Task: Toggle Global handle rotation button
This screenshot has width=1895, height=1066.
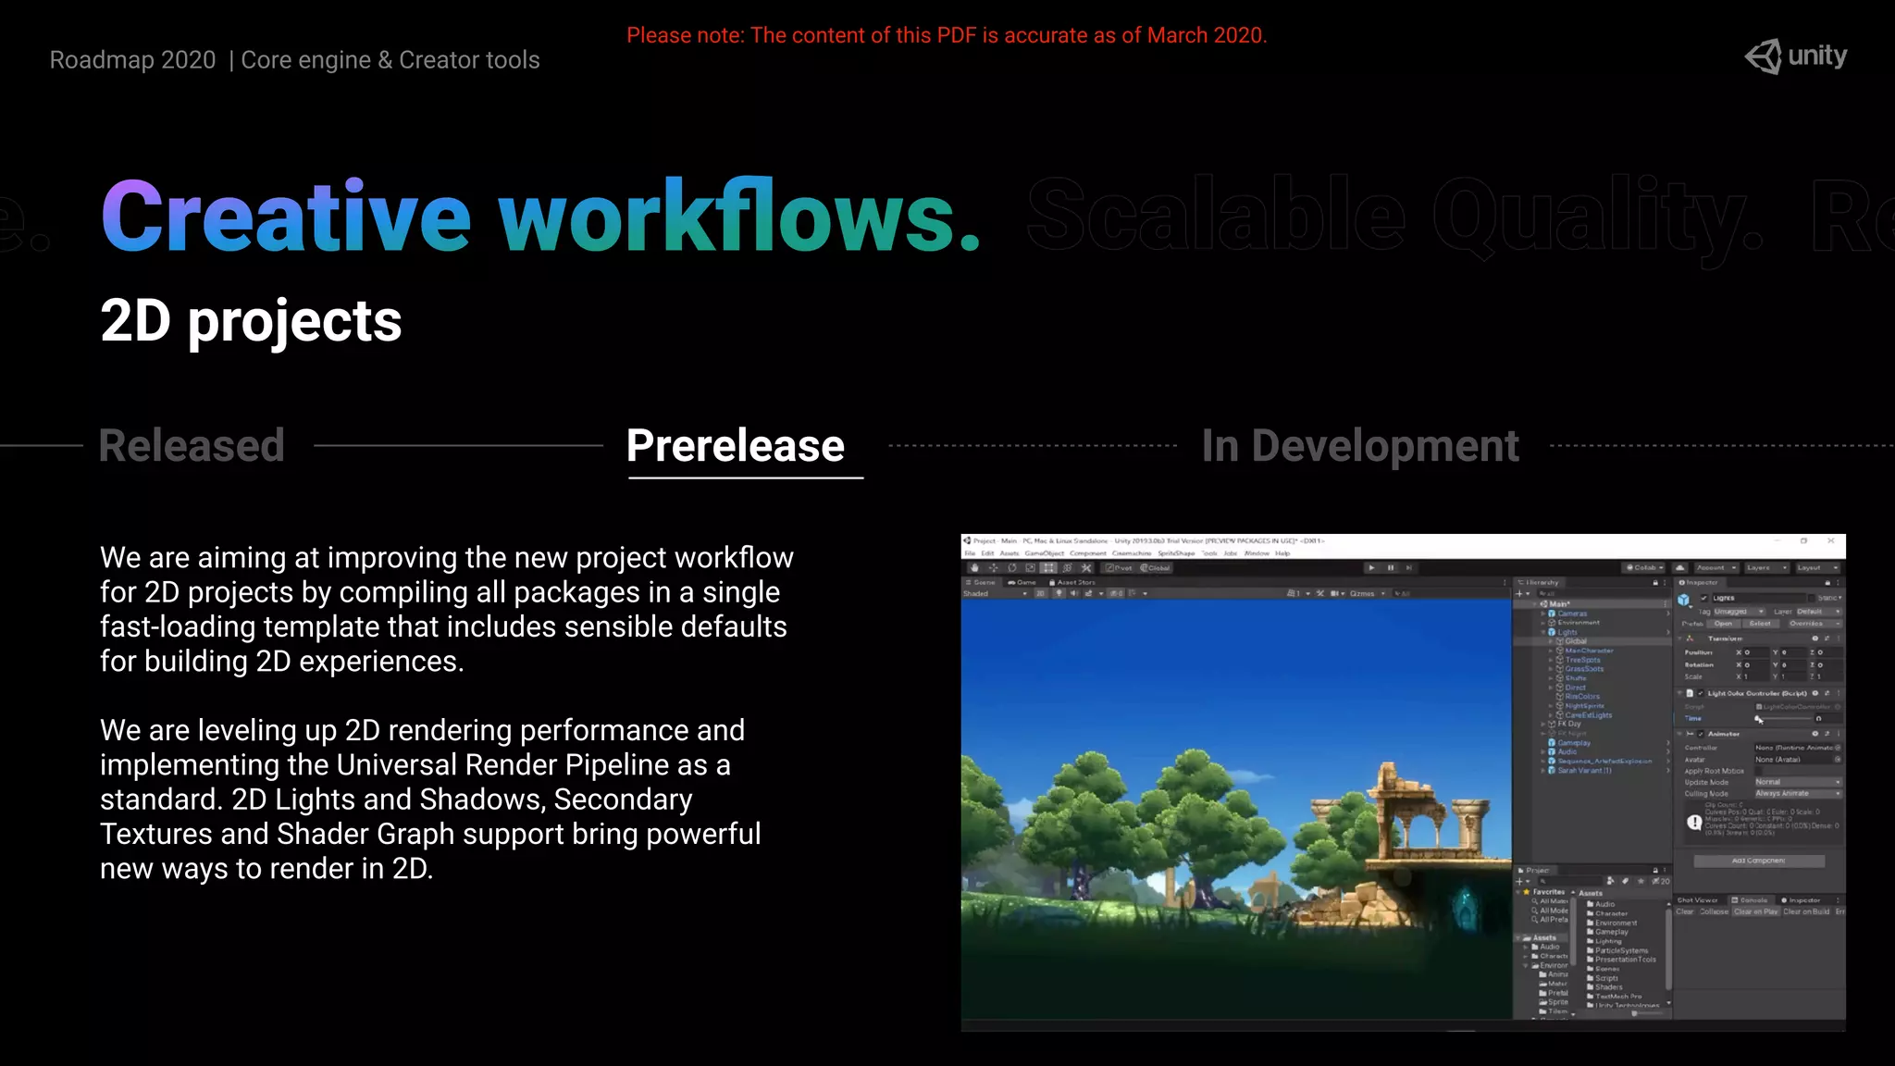Action: coord(1156,568)
